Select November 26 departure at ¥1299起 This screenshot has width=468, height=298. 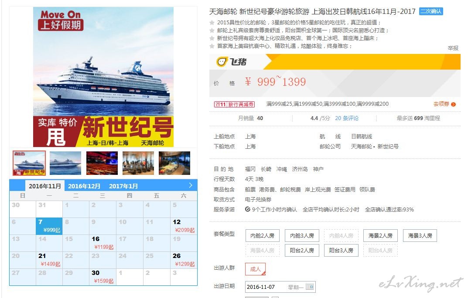(x=184, y=260)
